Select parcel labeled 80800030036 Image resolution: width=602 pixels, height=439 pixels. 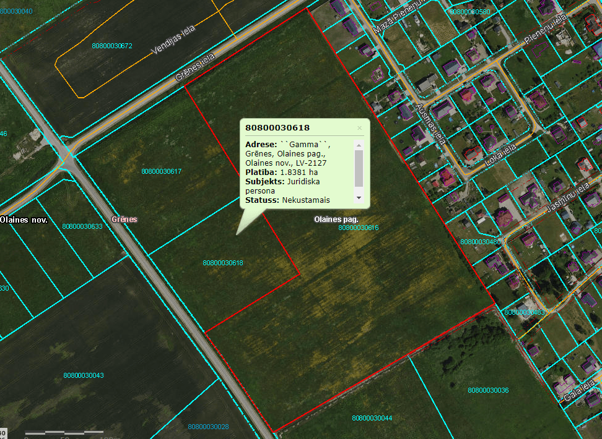pyautogui.click(x=488, y=390)
